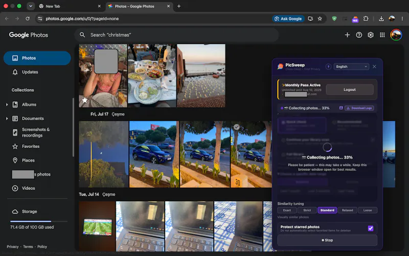The width and height of the screenshot is (409, 256).
Task: Click the search magnifier icon
Action: [82, 35]
